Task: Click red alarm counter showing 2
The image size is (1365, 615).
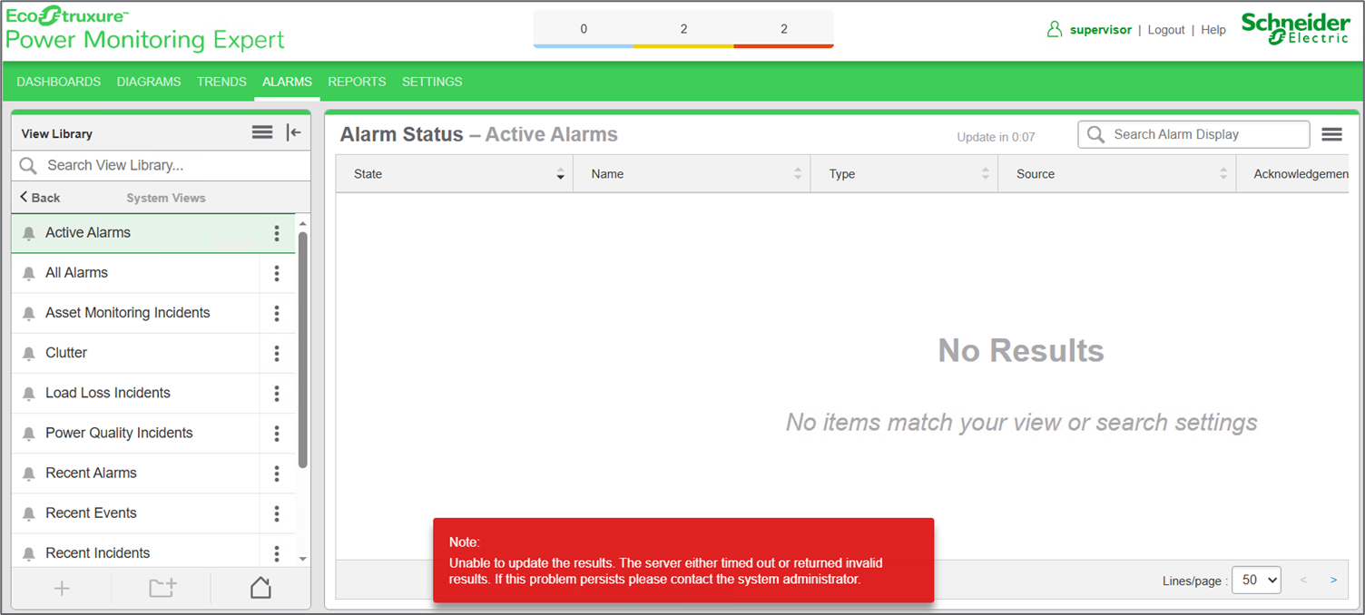Action: click(784, 29)
